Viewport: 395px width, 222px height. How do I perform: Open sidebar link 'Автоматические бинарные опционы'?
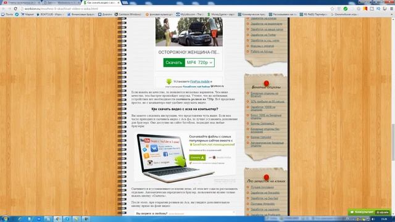267,144
